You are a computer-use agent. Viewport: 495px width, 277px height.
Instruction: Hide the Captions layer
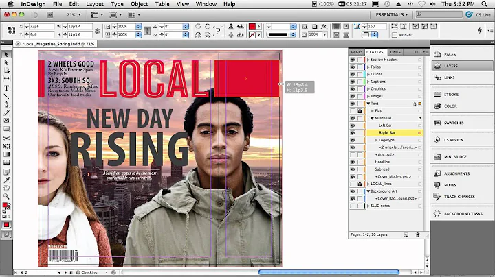click(x=352, y=82)
